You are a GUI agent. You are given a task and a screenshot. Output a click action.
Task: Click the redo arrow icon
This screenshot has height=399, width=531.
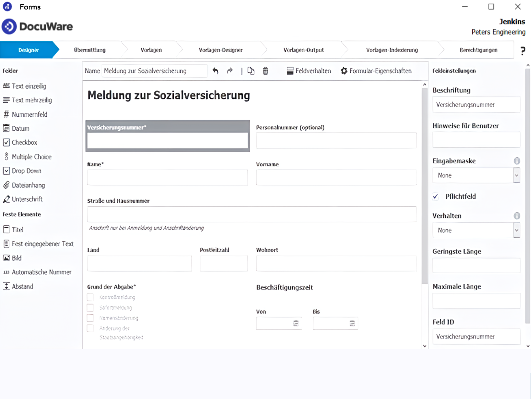point(230,71)
